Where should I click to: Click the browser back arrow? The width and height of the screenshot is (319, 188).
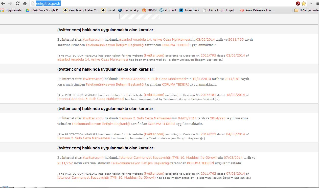click(x=3, y=3)
